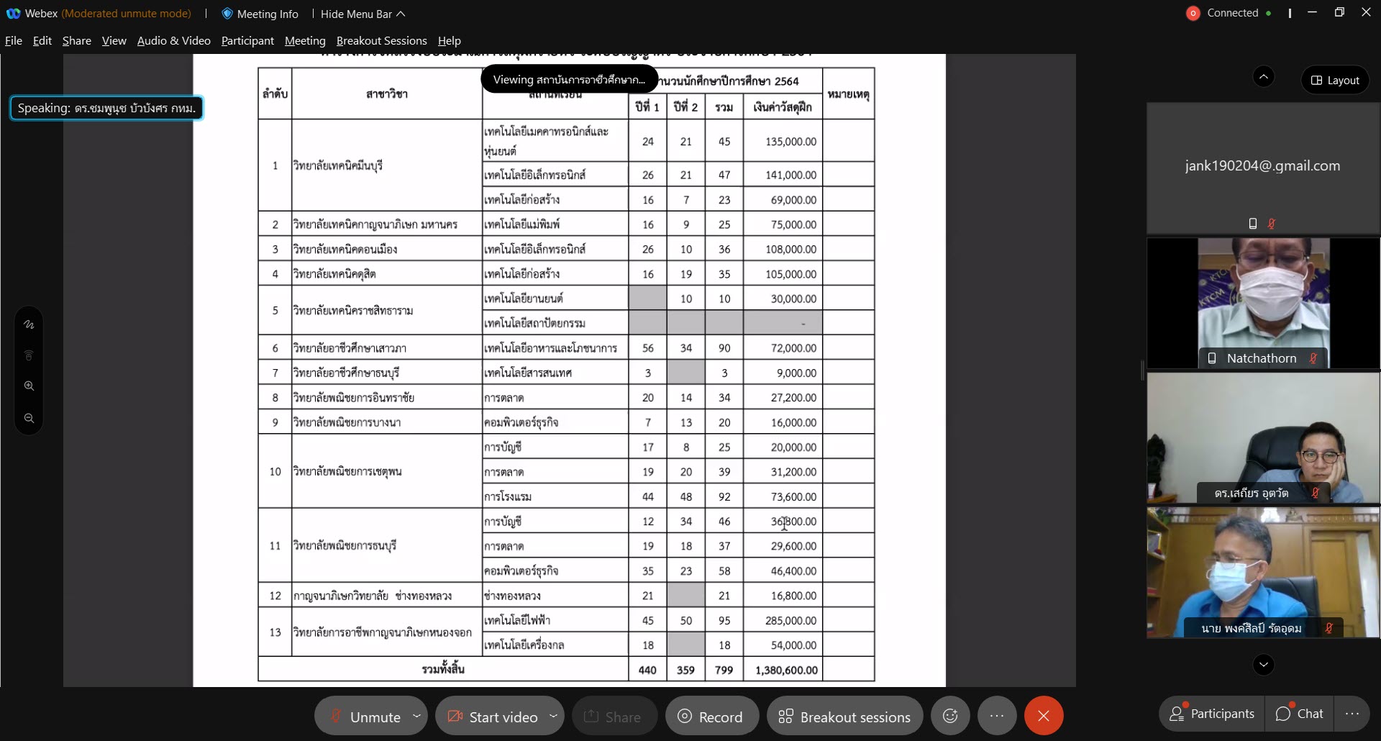This screenshot has width=1381, height=741.
Task: Click the device icon beside Natchathorn name
Action: (x=1212, y=358)
